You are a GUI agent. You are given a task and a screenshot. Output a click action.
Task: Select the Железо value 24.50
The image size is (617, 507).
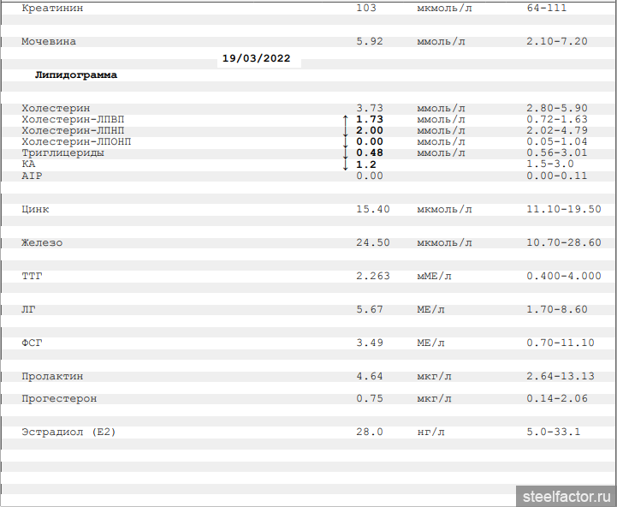click(x=372, y=243)
